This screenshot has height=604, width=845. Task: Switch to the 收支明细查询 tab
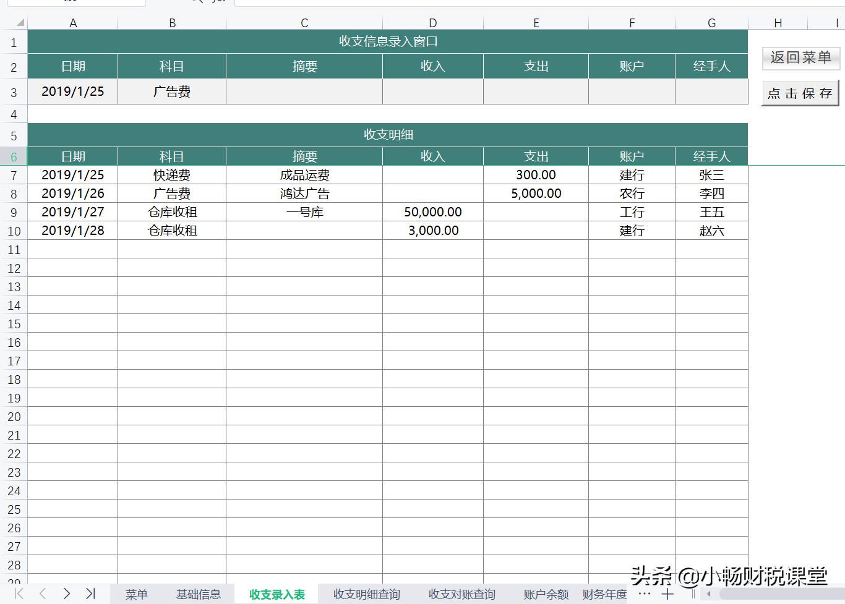[366, 594]
